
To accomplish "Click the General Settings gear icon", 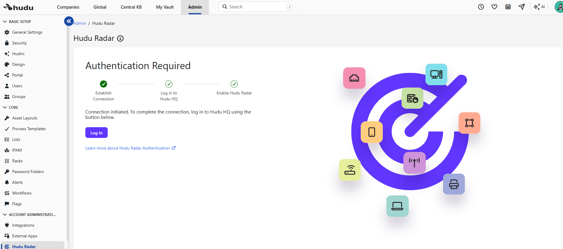I will pos(7,32).
